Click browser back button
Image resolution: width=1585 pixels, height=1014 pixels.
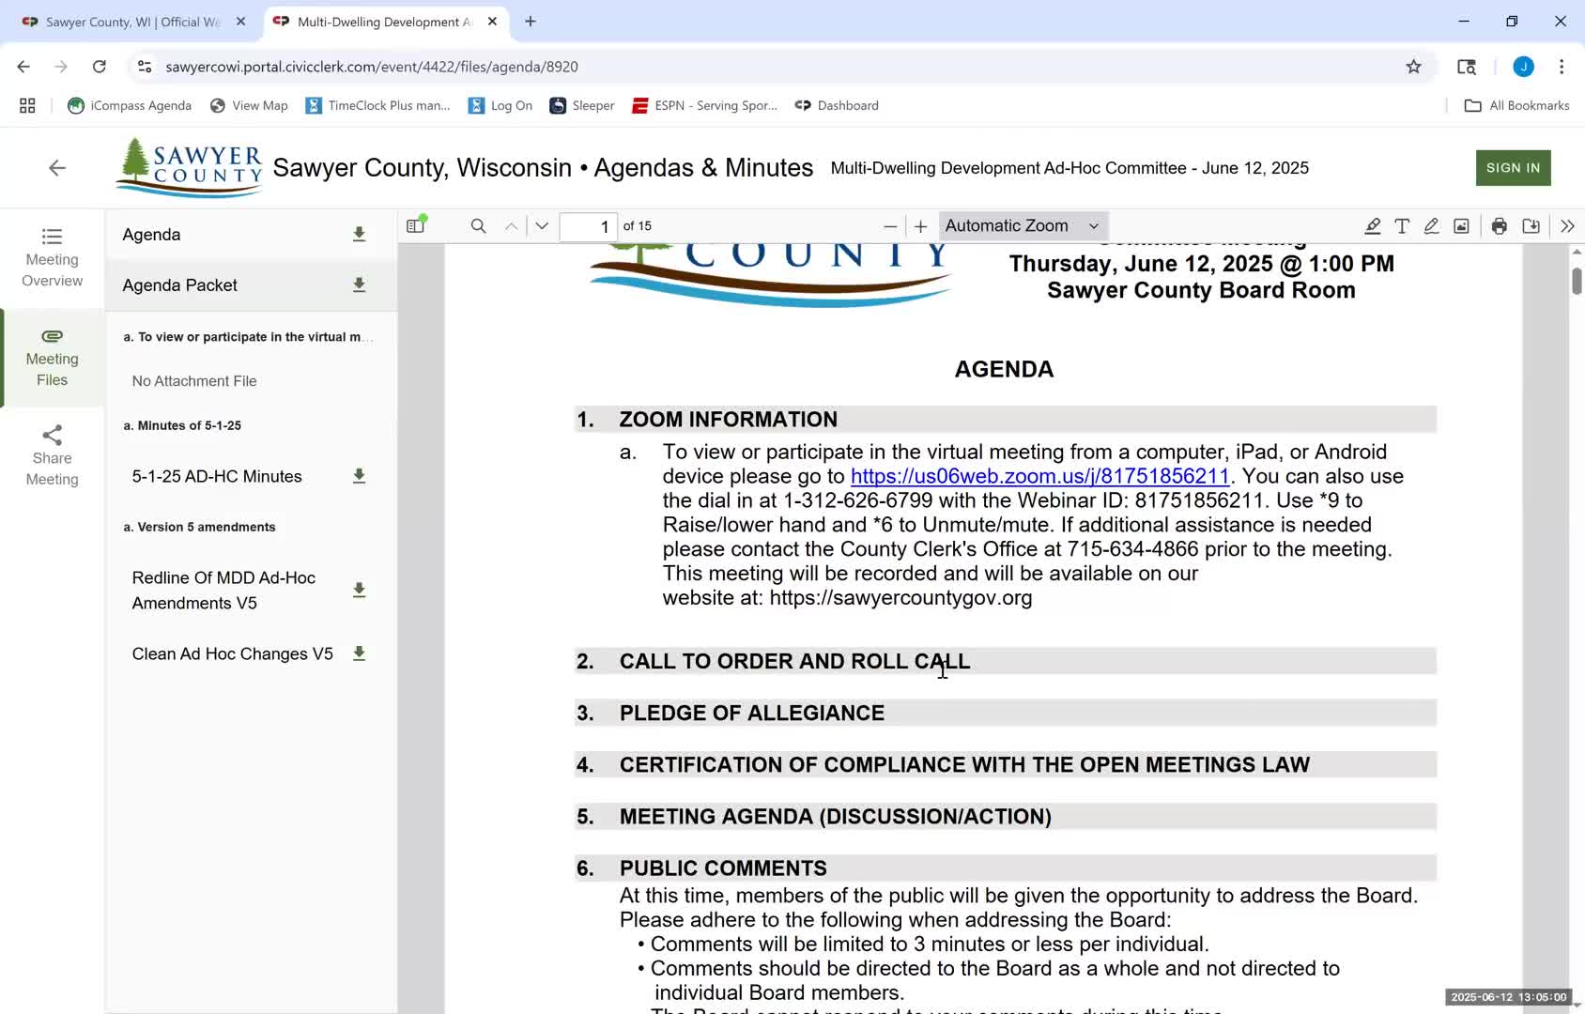pos(23,67)
